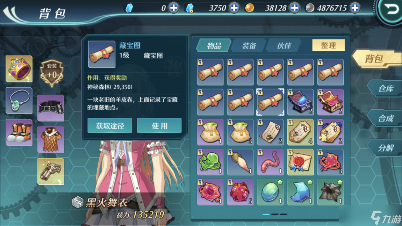Click the 获取途径 button

tap(110, 125)
